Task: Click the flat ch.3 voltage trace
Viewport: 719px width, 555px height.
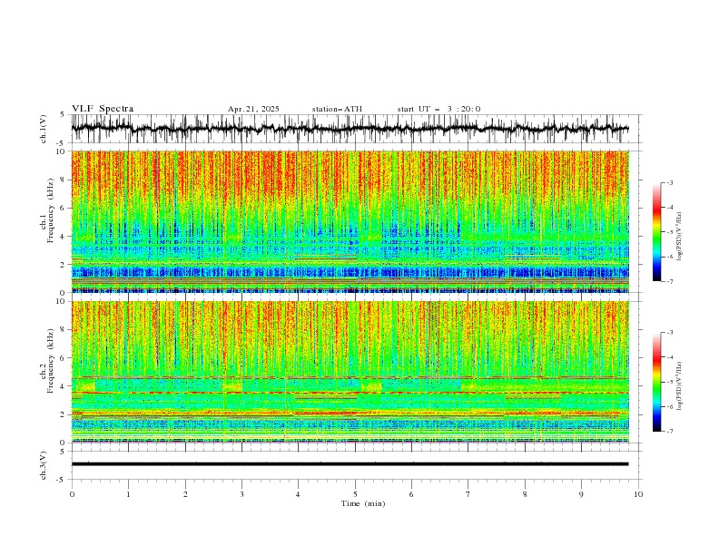Action: coord(350,464)
